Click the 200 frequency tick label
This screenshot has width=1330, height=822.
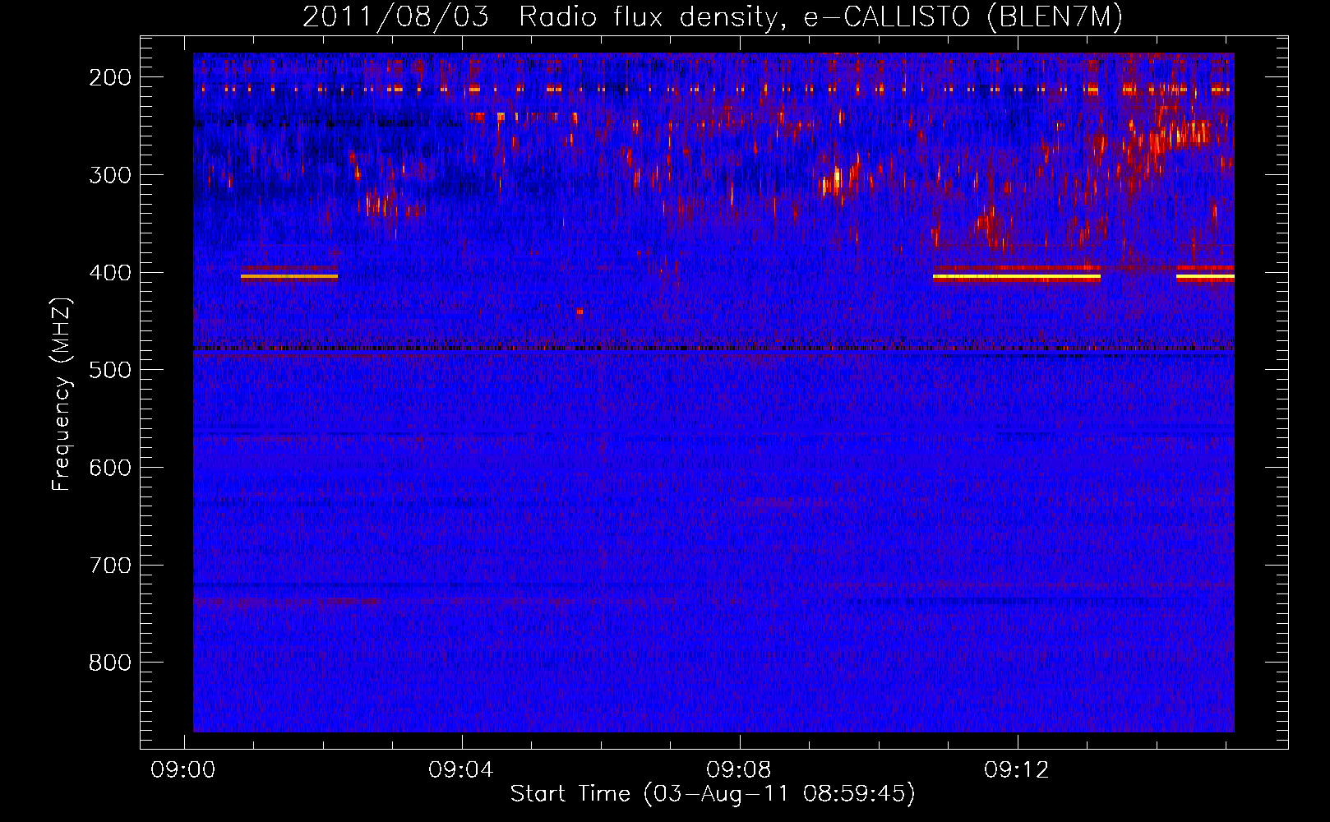tap(110, 77)
